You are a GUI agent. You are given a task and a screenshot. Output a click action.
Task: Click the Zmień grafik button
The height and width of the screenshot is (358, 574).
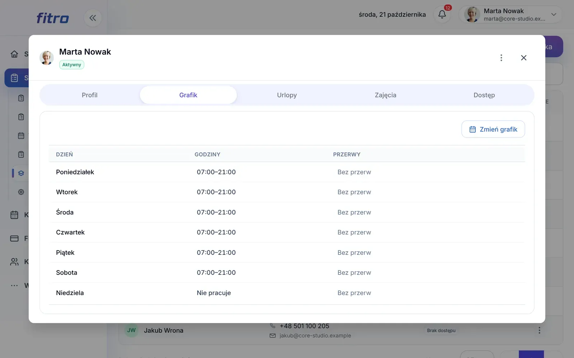point(493,129)
